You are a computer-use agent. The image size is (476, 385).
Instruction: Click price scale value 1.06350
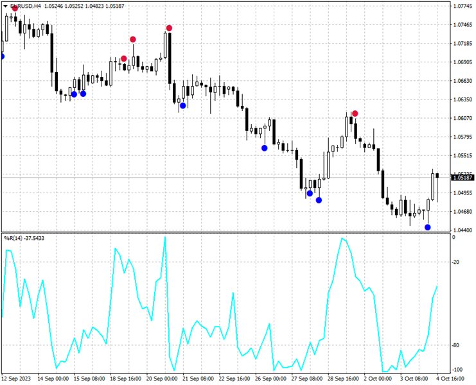pos(463,99)
